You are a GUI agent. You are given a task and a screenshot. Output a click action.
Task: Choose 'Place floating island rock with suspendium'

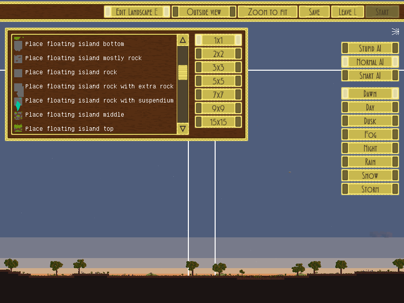pyautogui.click(x=99, y=100)
